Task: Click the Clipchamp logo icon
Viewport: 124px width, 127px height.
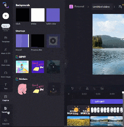Action: 6,5
